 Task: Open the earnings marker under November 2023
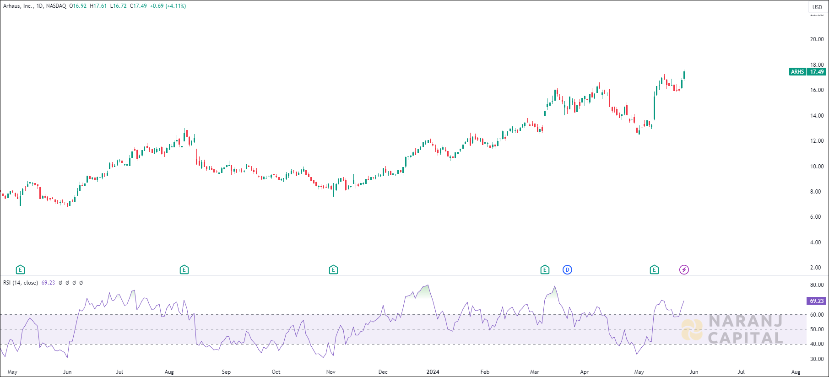(333, 270)
